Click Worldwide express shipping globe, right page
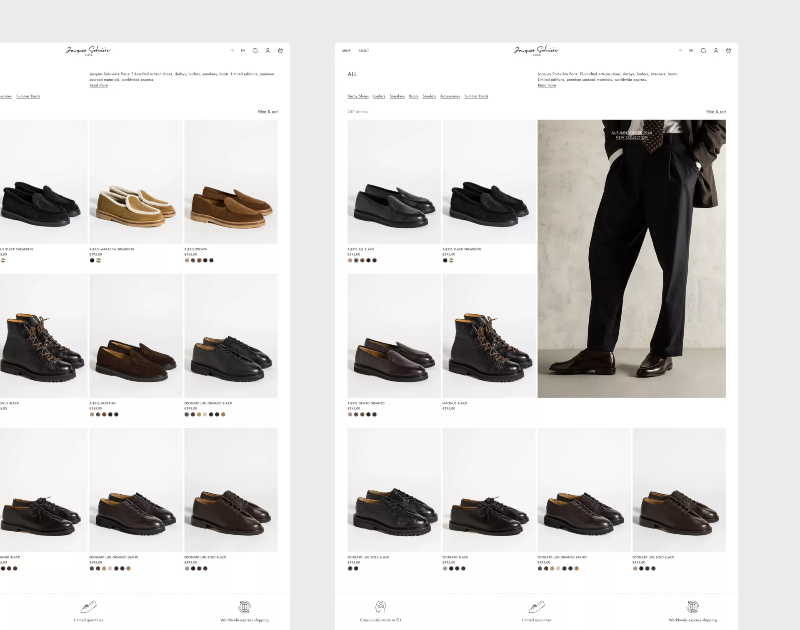Screen dimensions: 800x630 coord(692,607)
